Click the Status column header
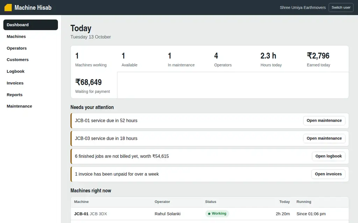358x223 pixels. point(210,202)
